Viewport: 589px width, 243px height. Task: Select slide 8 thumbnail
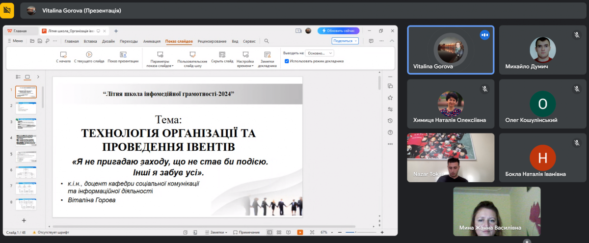point(26,205)
